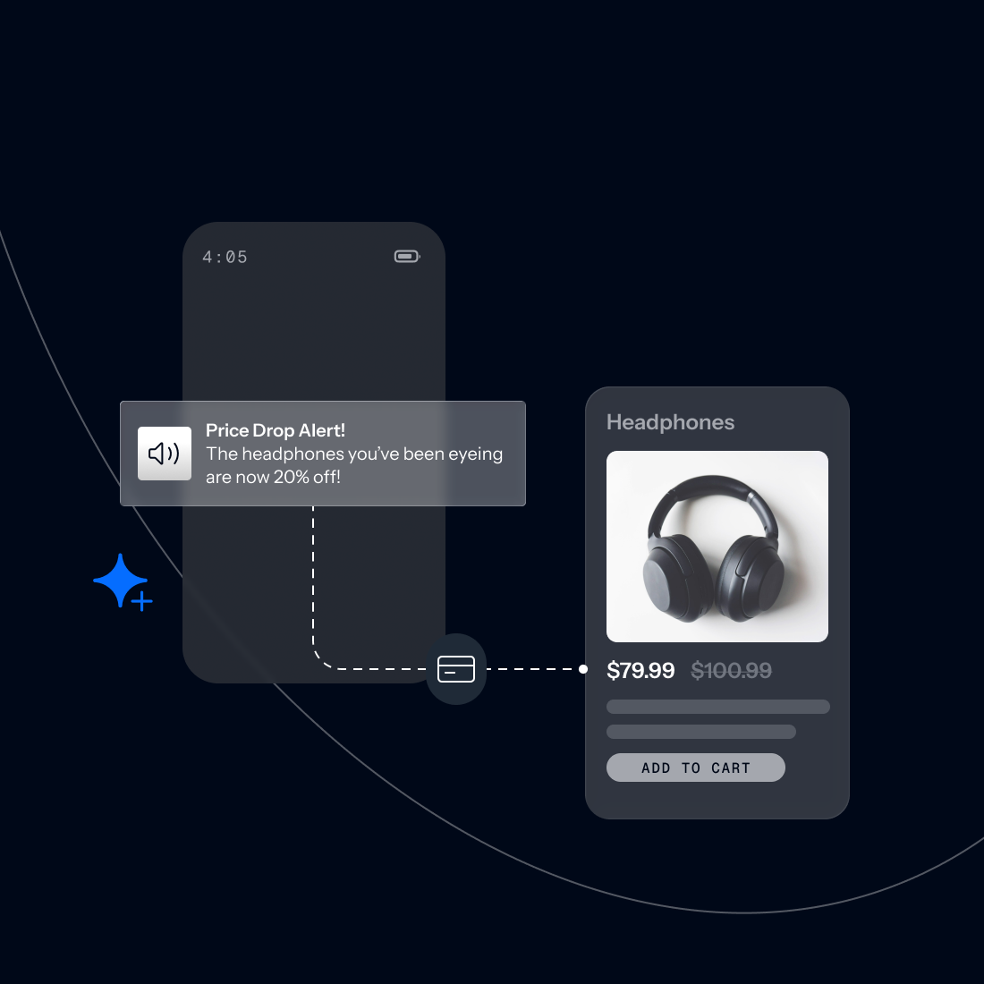The image size is (984, 984).
Task: Click the shorter gray placeholder bar
Action: [700, 732]
